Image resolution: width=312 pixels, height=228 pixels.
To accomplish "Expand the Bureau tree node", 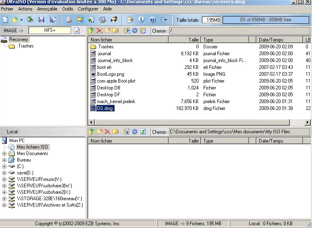I will 4,160.
